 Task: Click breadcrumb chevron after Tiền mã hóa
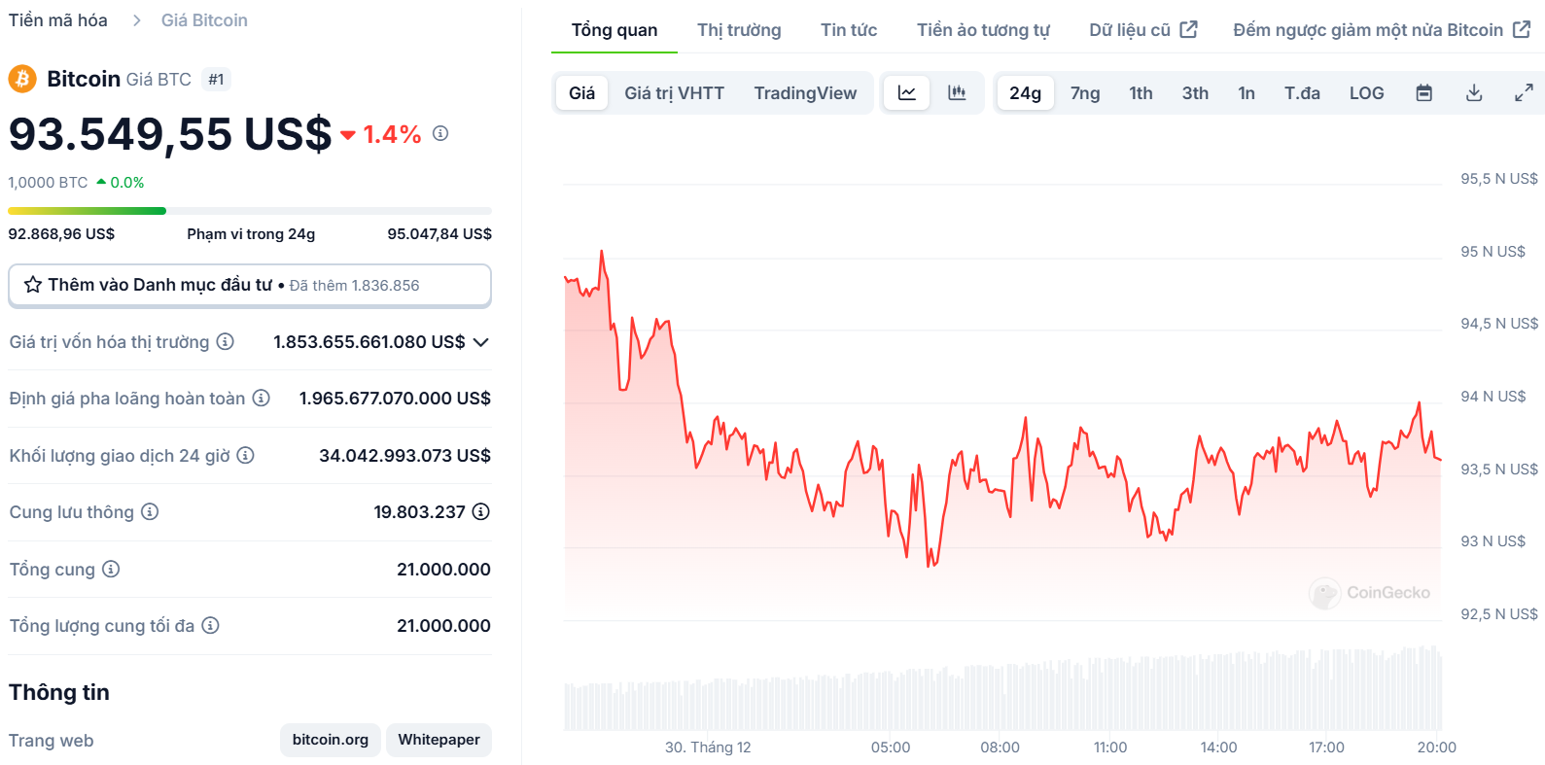point(136,20)
